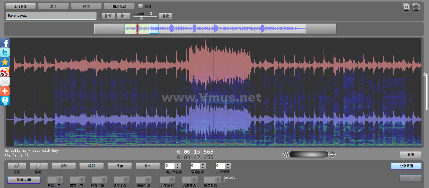The width and height of the screenshot is (429, 188).
Task: Switch to the 波形 waveform view
Action: [53, 6]
